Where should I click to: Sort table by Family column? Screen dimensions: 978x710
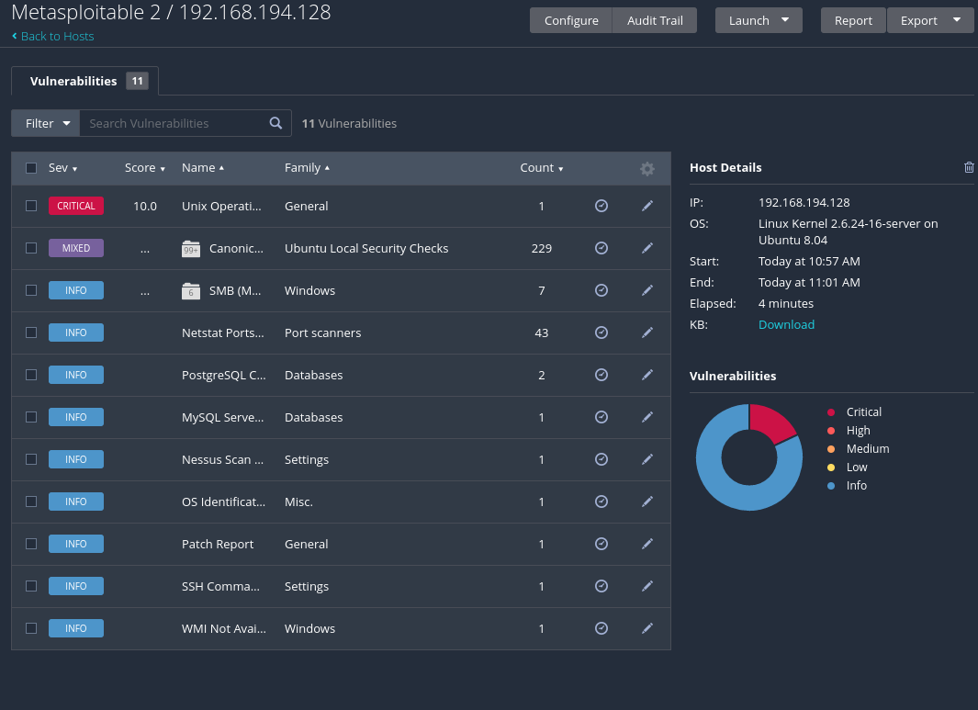point(307,168)
